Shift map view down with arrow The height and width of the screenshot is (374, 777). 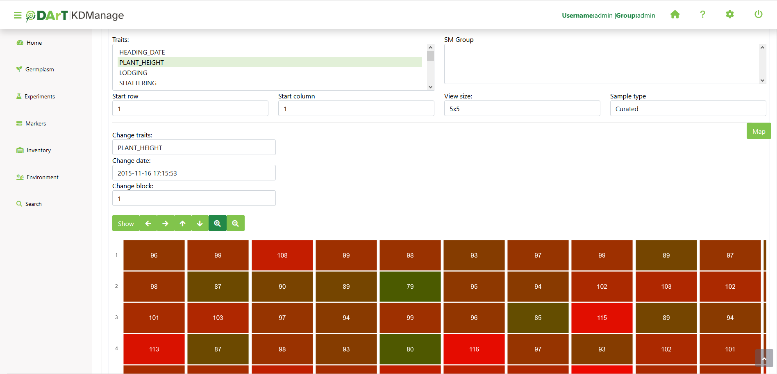click(200, 223)
